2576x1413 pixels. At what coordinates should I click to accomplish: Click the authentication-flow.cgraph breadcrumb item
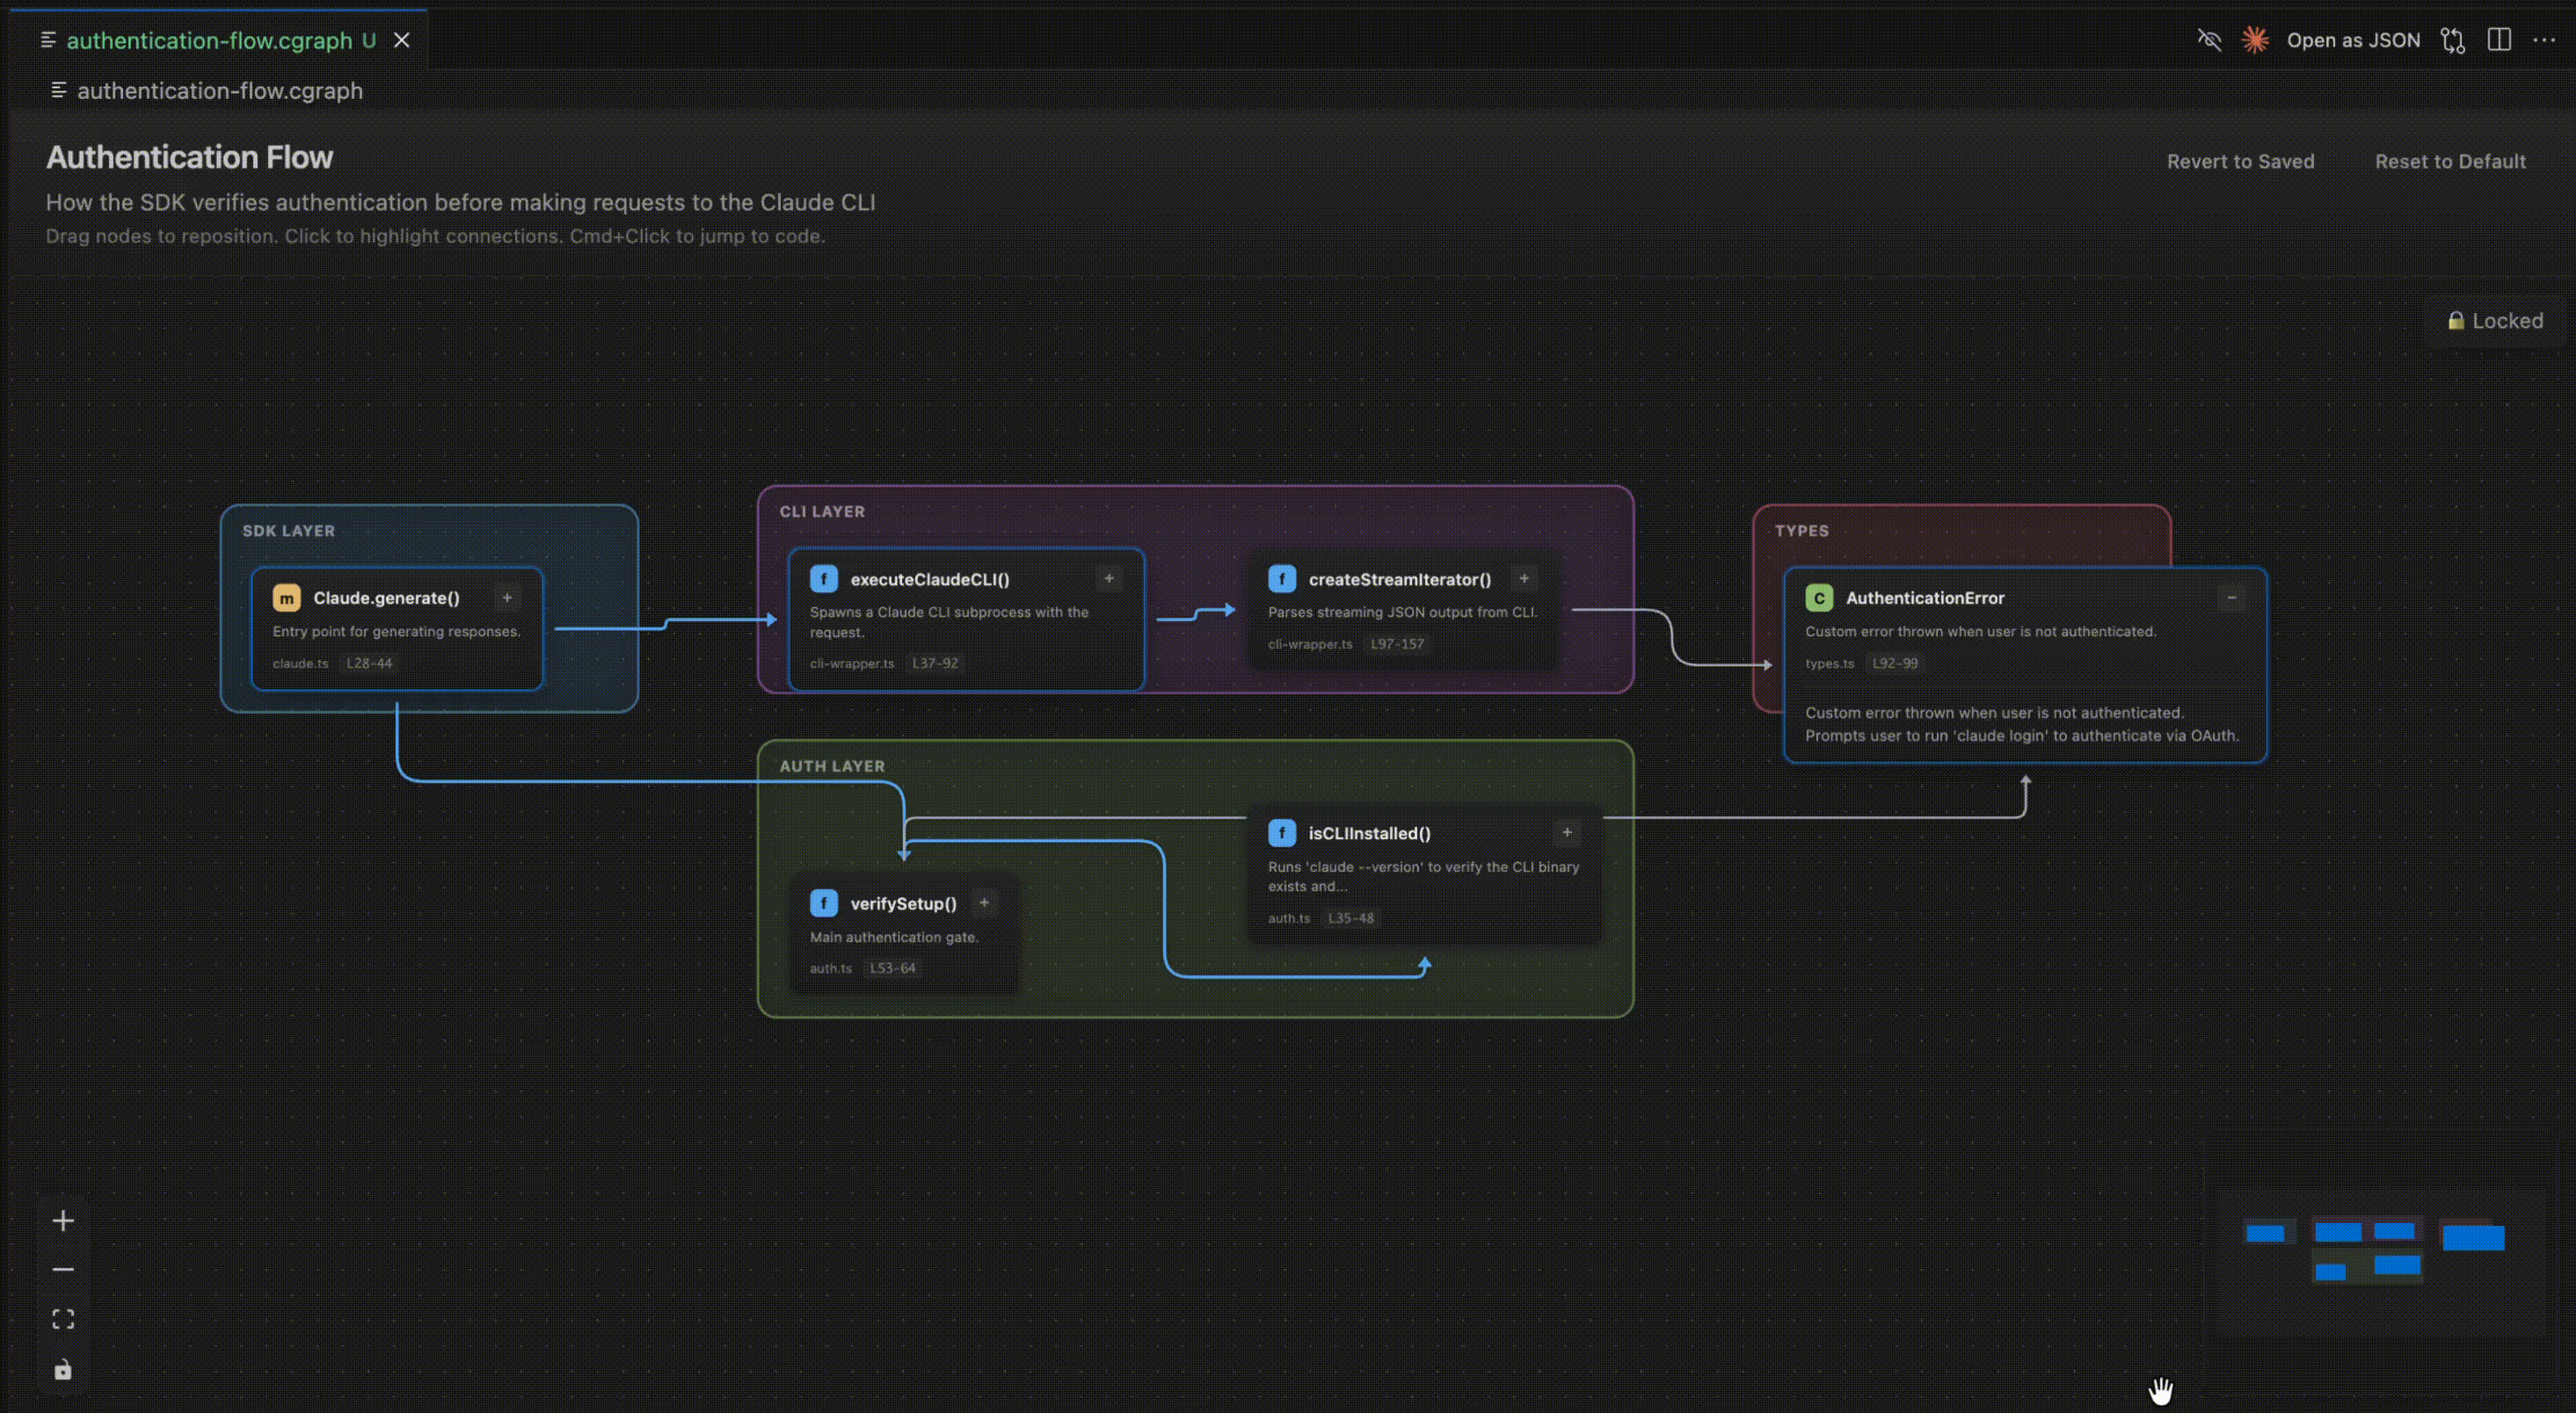(219, 91)
